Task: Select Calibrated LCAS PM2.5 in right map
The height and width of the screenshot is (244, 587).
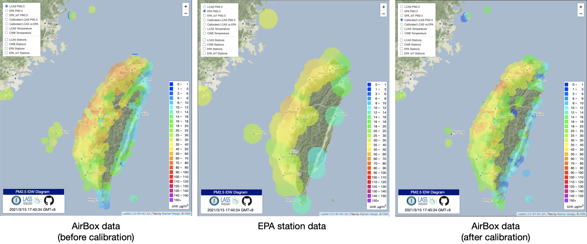Action: (x=402, y=20)
